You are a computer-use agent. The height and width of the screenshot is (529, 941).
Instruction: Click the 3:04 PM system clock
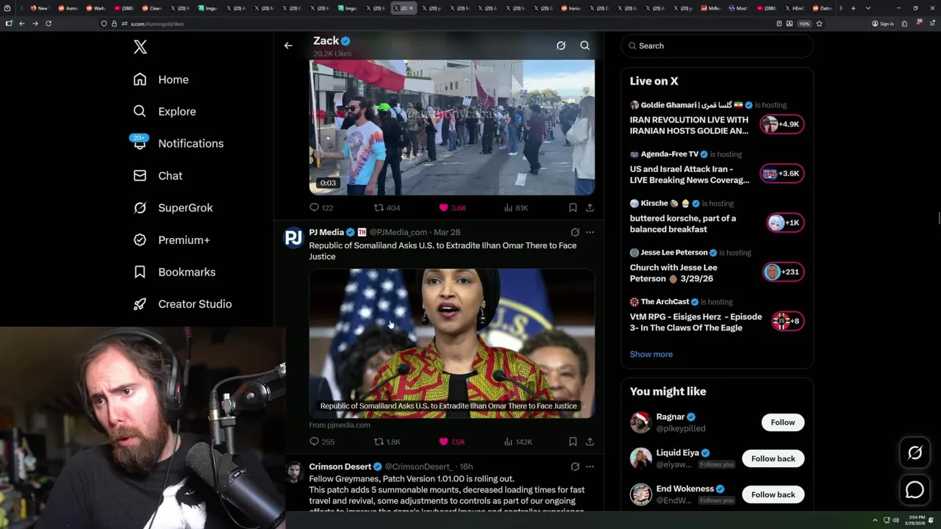916,520
